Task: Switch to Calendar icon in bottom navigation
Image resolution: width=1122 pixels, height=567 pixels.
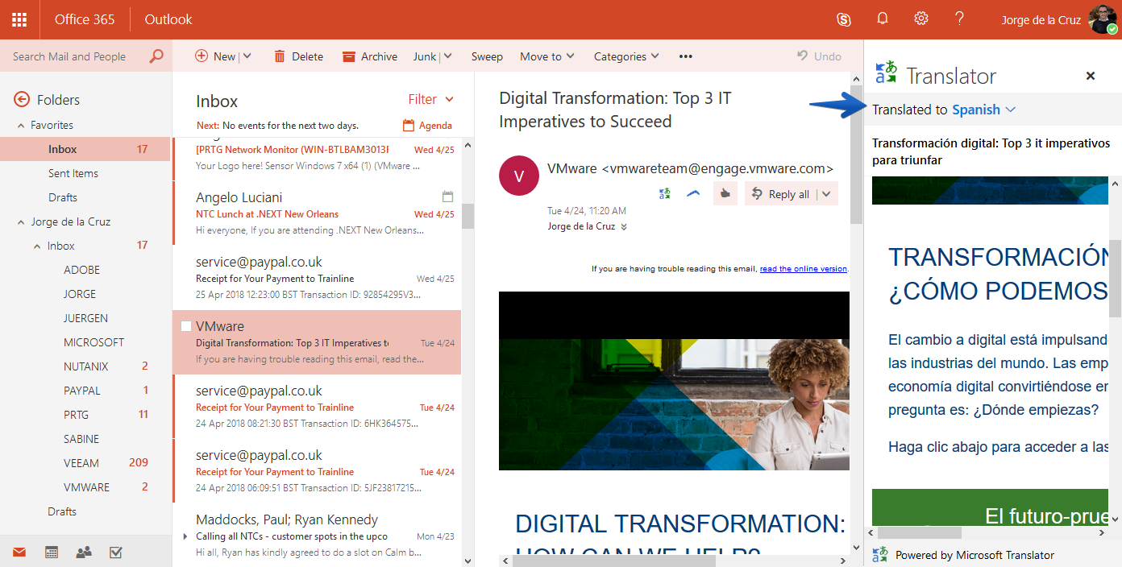Action: pyautogui.click(x=52, y=553)
